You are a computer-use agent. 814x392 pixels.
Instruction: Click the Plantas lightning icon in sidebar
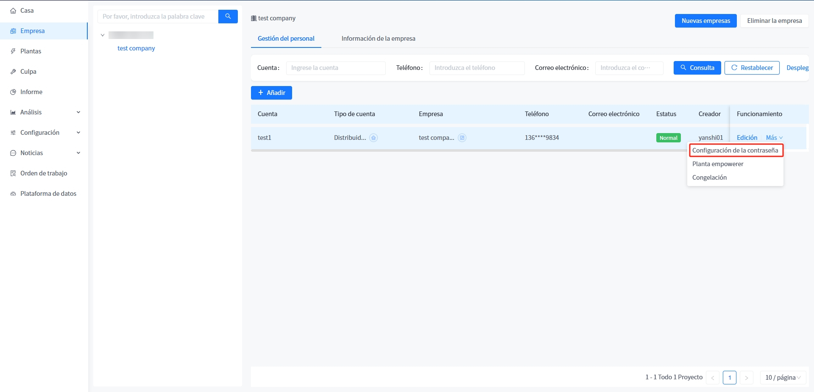click(13, 51)
